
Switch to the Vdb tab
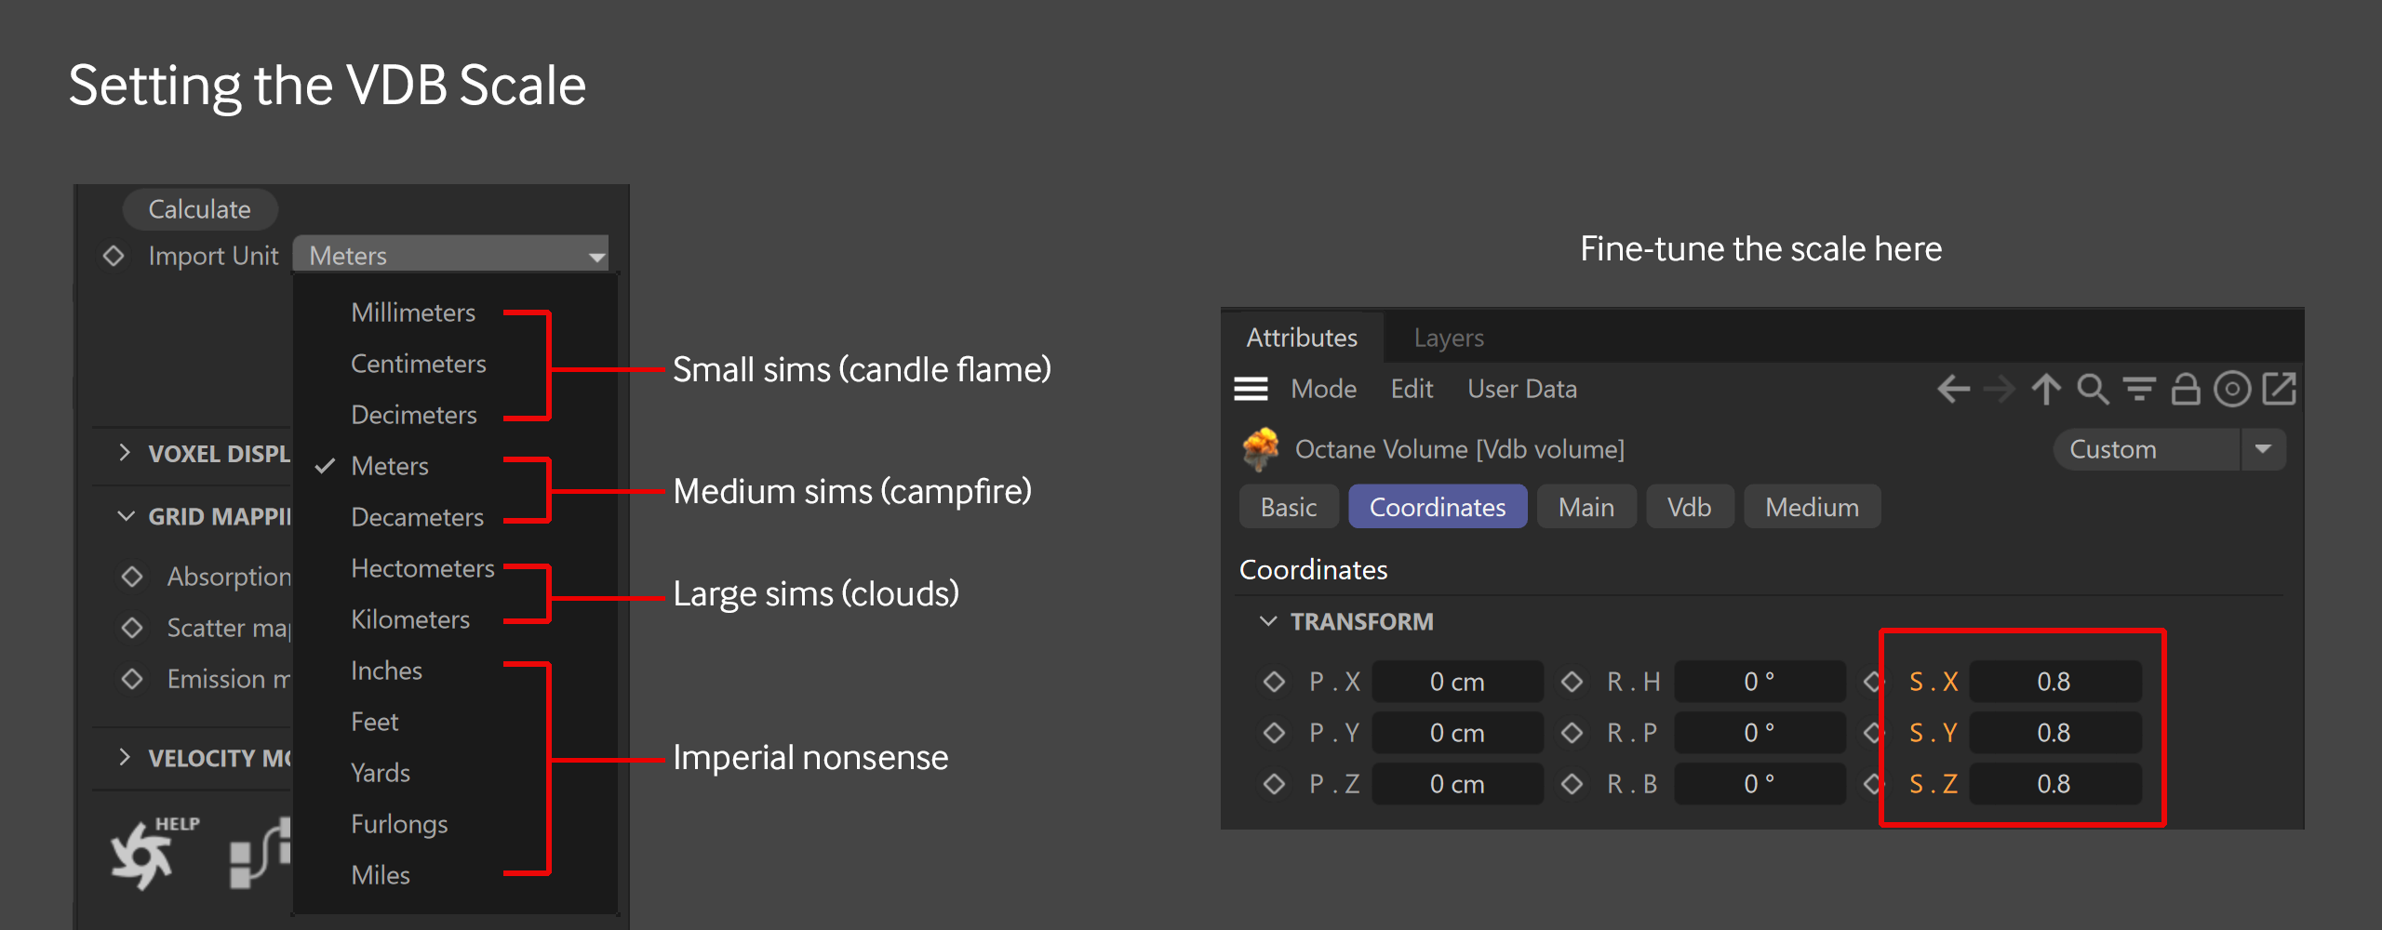point(1689,507)
